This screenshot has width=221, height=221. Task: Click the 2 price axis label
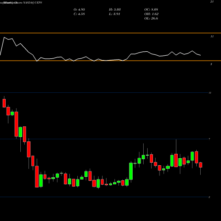[x=209, y=197]
